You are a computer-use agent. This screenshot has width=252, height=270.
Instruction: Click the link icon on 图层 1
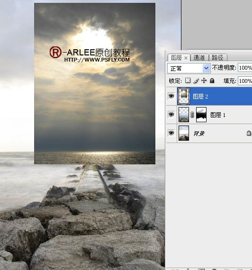(192, 115)
